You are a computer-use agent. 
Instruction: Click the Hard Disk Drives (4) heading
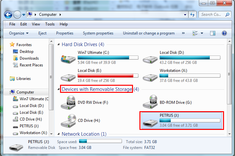pos(83,44)
